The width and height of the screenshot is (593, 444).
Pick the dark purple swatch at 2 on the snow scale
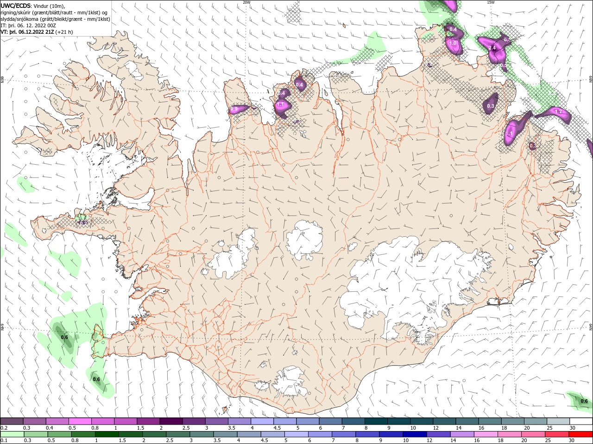(171, 421)
